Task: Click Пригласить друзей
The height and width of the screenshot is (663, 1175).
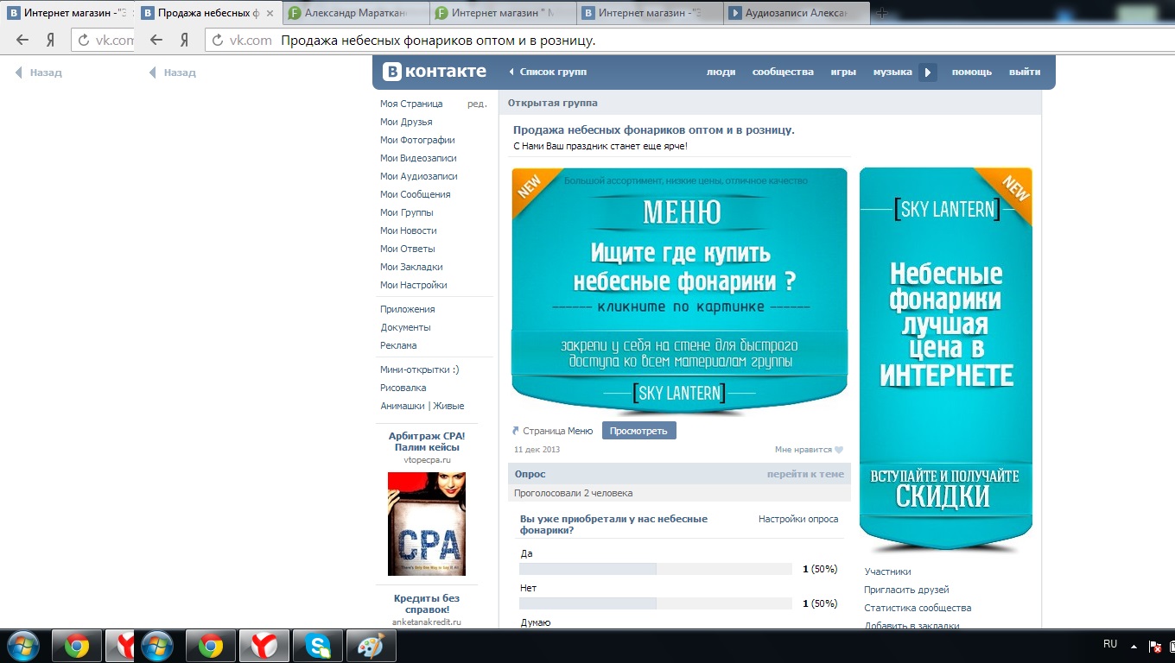Action: (906, 590)
